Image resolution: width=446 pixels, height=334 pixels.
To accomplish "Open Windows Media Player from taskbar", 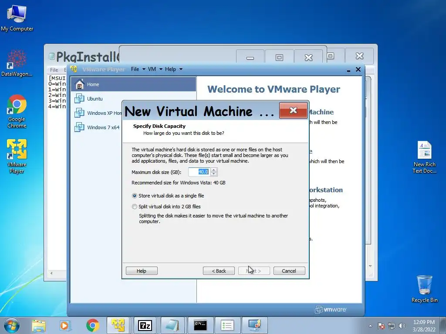I will click(x=65, y=325).
